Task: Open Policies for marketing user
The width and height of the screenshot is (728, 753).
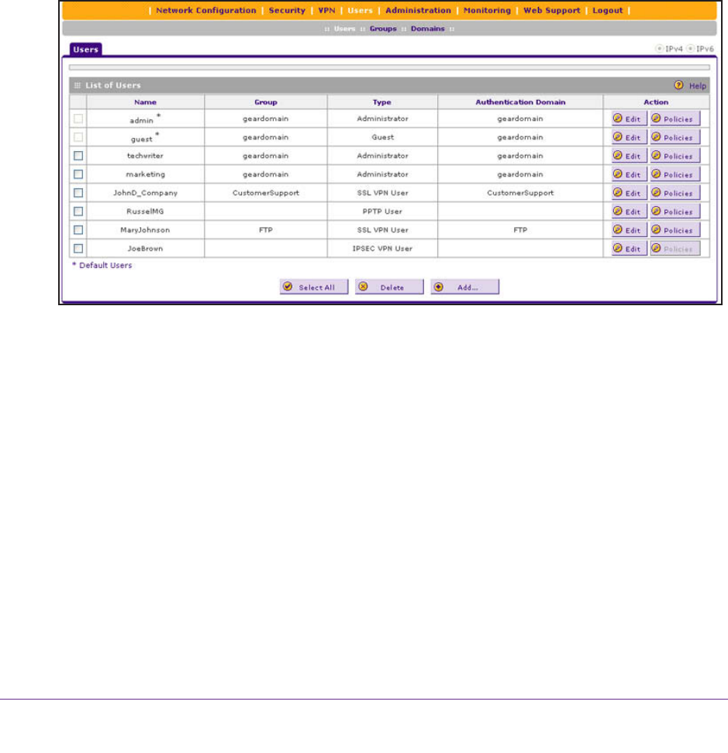Action: (675, 174)
